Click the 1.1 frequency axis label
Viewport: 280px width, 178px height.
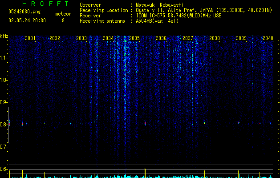click(x=4, y=58)
